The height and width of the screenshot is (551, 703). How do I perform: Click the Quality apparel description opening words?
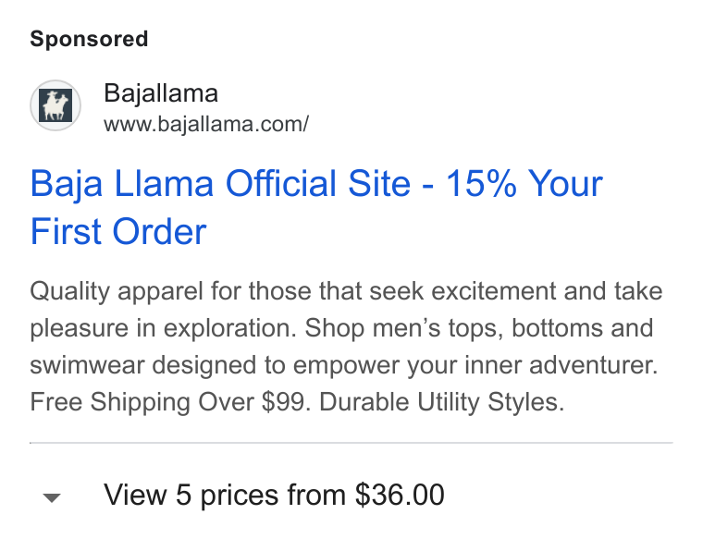(117, 291)
